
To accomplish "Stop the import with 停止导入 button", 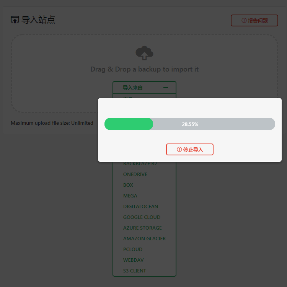I will [x=190, y=149].
